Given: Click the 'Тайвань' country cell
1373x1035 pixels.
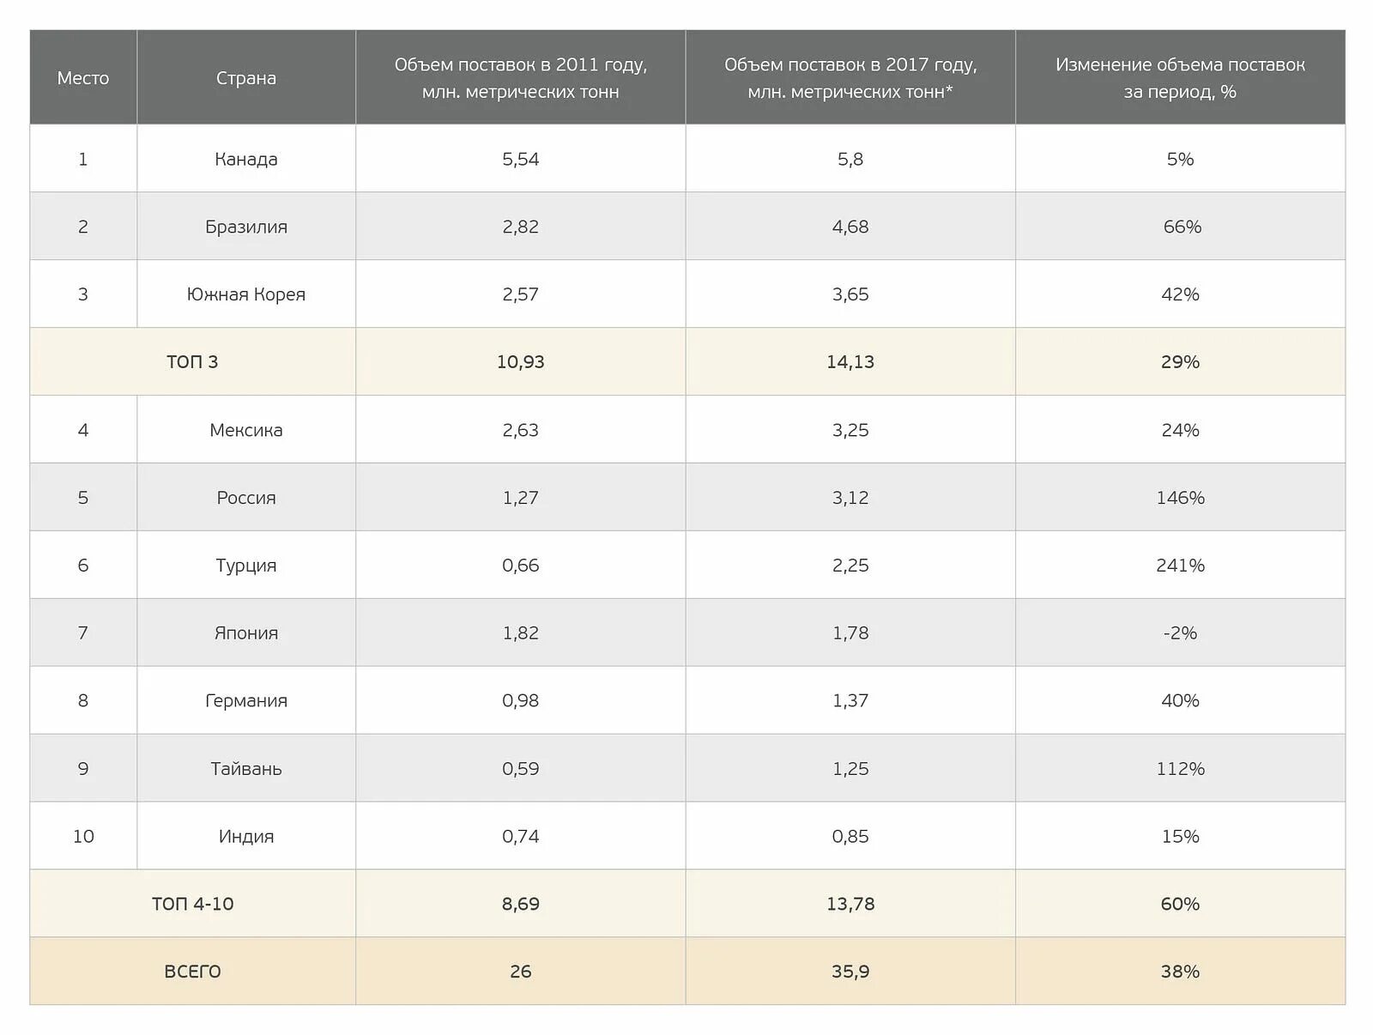Looking at the screenshot, I should (x=246, y=769).
